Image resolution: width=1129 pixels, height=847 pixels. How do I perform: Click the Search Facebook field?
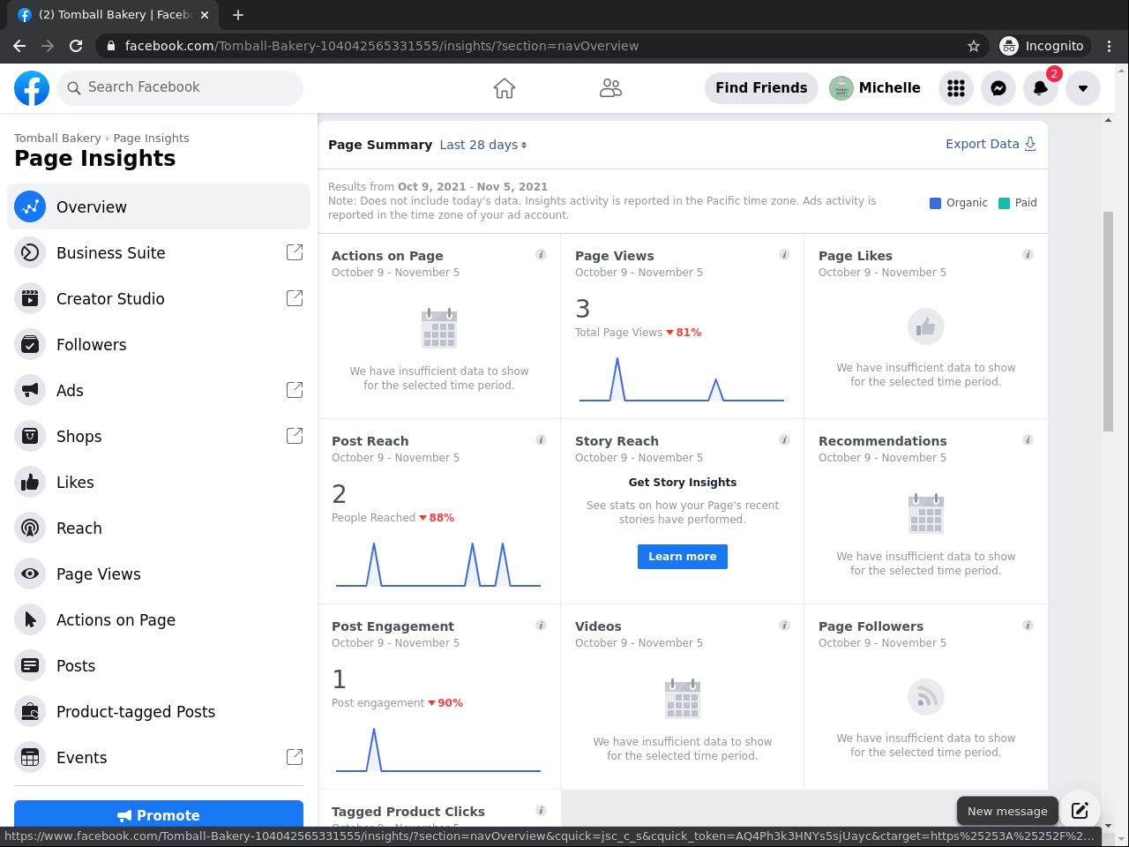(x=180, y=88)
